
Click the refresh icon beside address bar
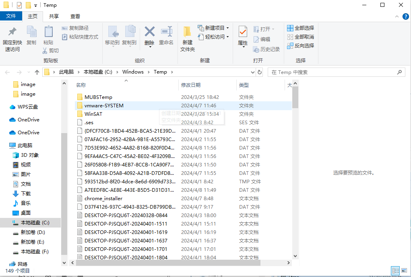click(259, 72)
